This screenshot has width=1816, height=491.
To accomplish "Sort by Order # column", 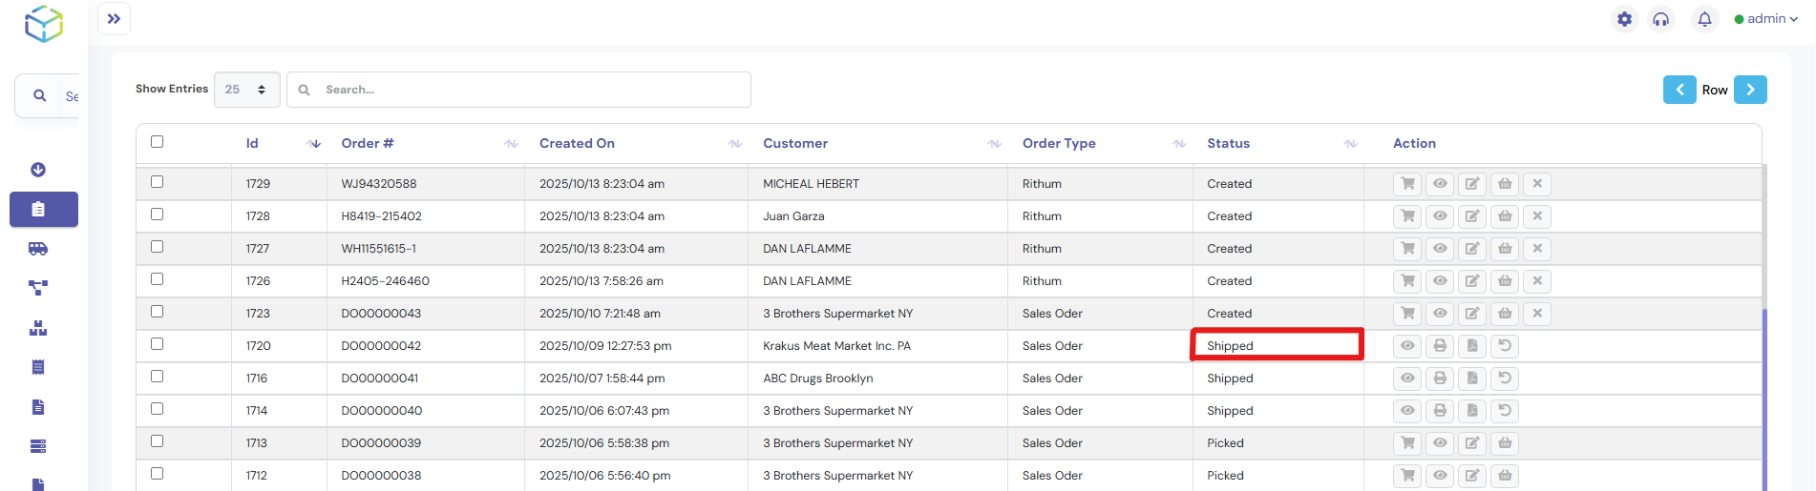I will [512, 144].
